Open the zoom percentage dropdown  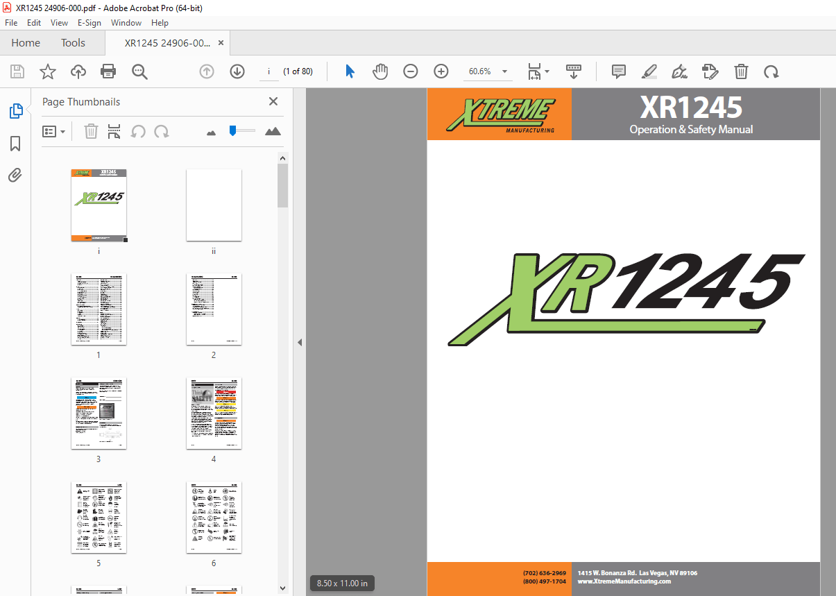504,71
